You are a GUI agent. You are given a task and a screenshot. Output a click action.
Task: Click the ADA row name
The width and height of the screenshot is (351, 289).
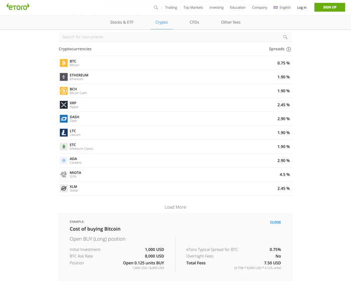click(73, 159)
